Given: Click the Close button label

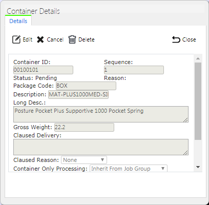Looking at the screenshot, I should pyautogui.click(x=189, y=39).
